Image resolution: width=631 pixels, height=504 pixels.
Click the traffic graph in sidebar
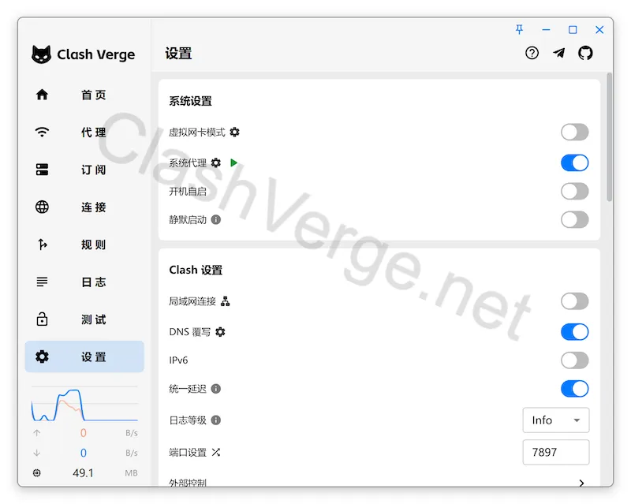(84, 405)
